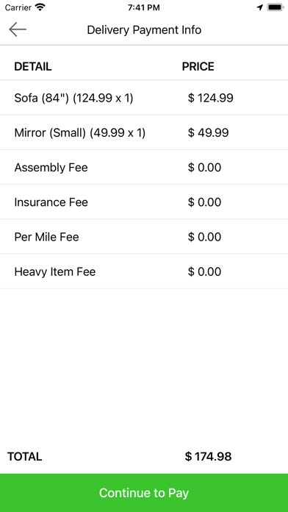Tap the Wi-Fi status icon
Screen dimensions: 288x512
(40, 7)
